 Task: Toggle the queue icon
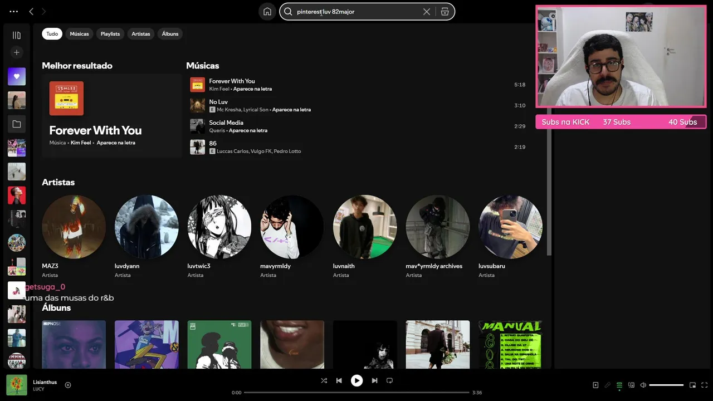[x=619, y=385]
